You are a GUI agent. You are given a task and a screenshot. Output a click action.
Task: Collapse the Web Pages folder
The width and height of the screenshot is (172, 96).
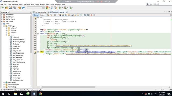click(x=4, y=26)
